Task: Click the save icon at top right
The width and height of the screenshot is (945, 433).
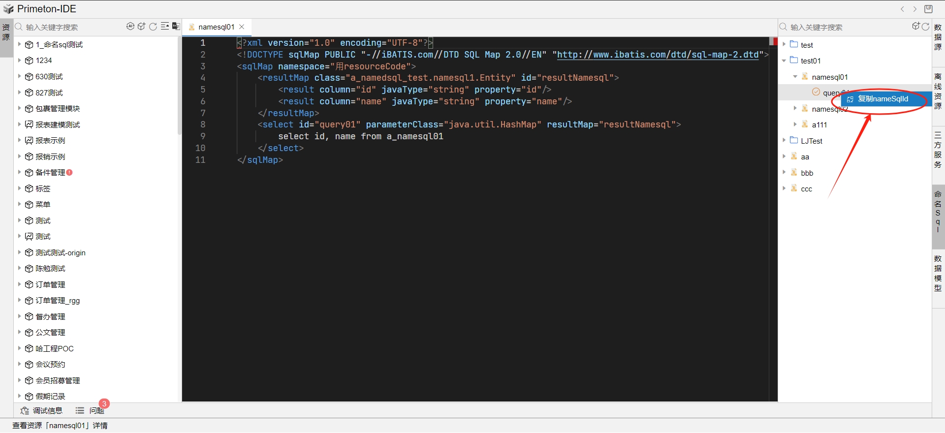Action: point(928,9)
